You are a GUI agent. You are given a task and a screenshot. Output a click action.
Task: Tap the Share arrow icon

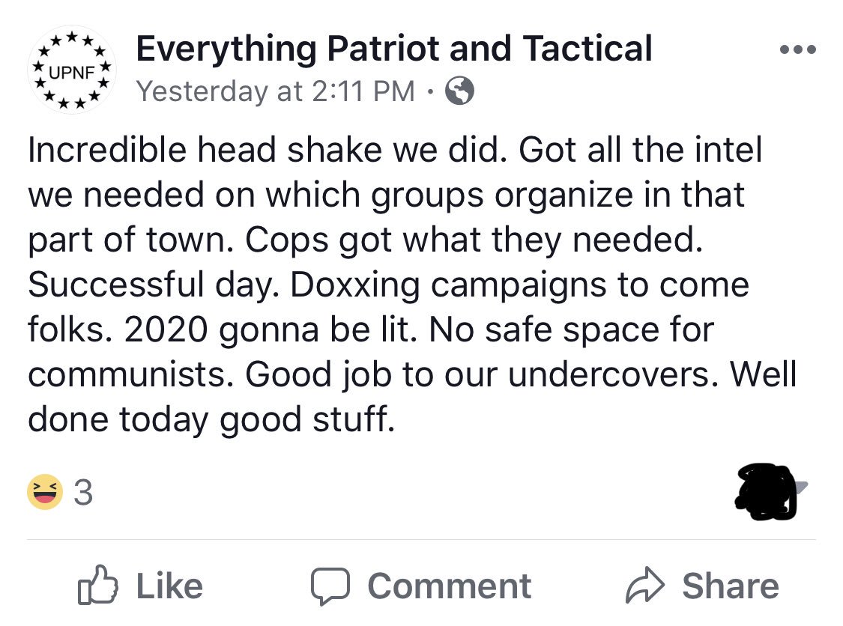pyautogui.click(x=645, y=586)
